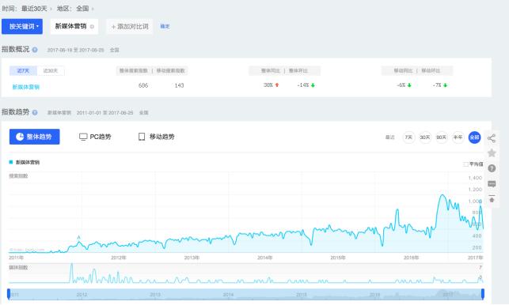Toggle the 新媒体营销 chart legend swatch
Viewport: 509px width, 305px height.
tap(11, 162)
